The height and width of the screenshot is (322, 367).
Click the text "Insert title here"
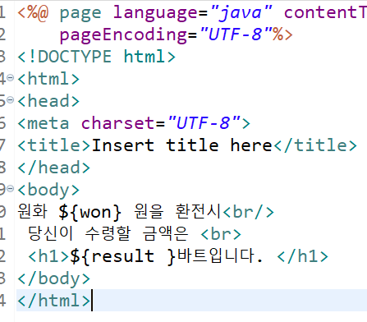pos(181,145)
